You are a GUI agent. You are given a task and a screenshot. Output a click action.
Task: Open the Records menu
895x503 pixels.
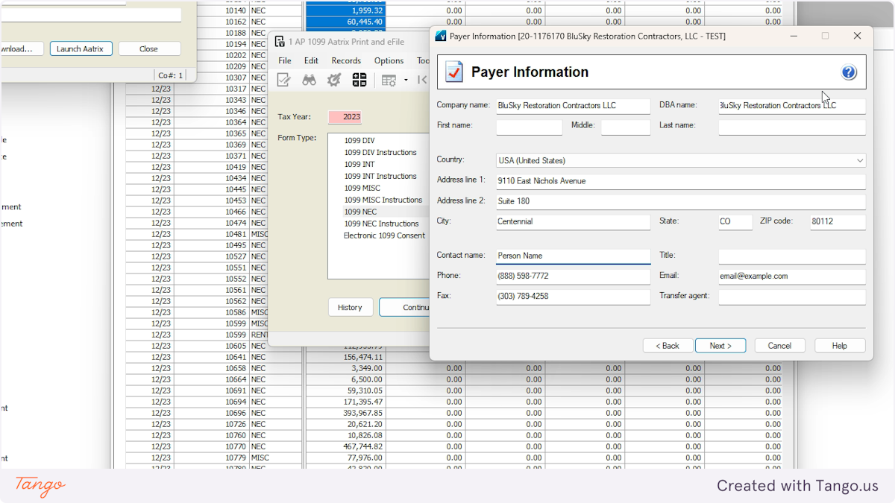tap(346, 61)
